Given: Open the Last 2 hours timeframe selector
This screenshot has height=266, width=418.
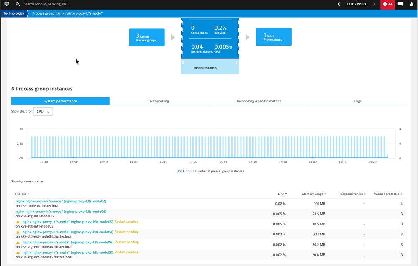Looking at the screenshot, I should pyautogui.click(x=356, y=4).
